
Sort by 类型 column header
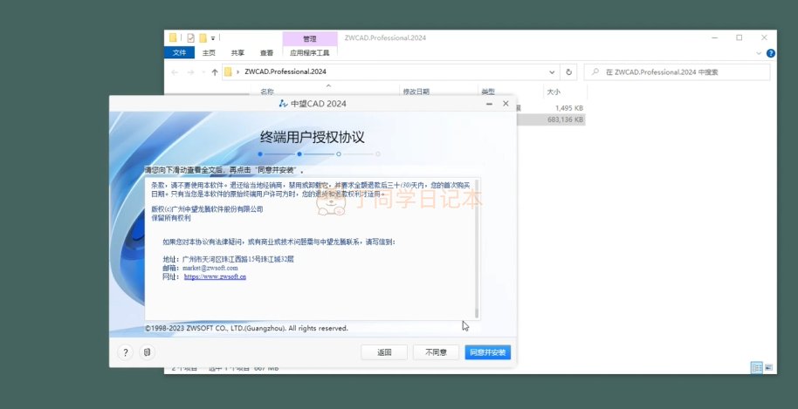tap(487, 92)
